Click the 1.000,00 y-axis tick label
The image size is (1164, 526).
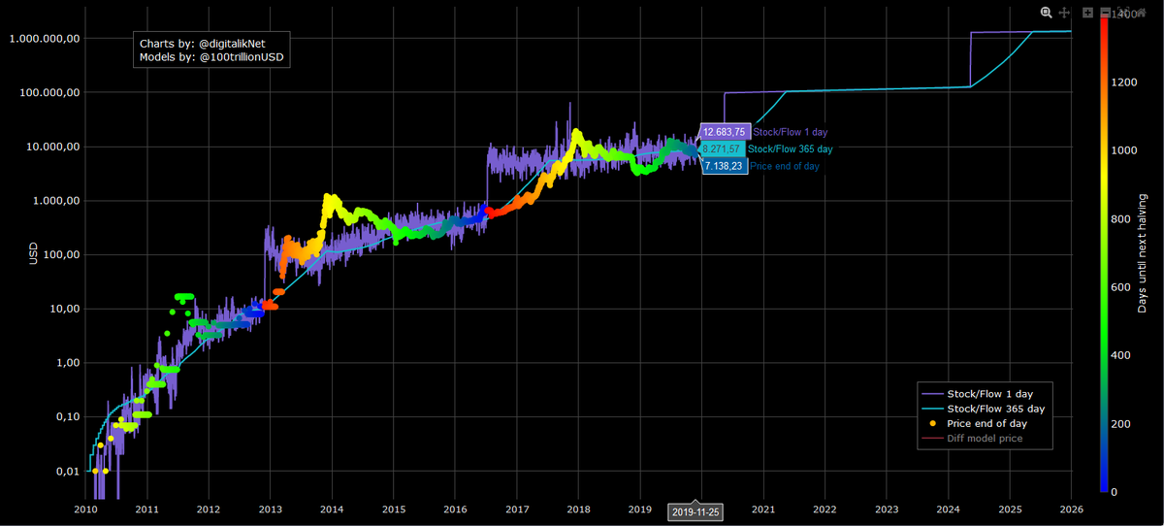(x=54, y=201)
